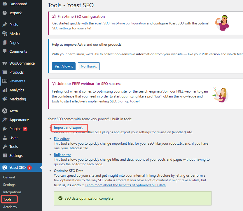The height and width of the screenshot is (211, 243).
Task: Click the Yes! Allow it button
Action: click(x=64, y=66)
